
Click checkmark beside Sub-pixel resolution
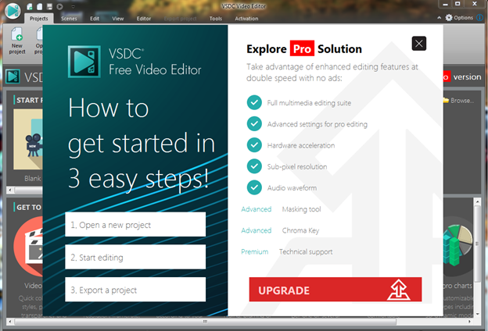254,166
